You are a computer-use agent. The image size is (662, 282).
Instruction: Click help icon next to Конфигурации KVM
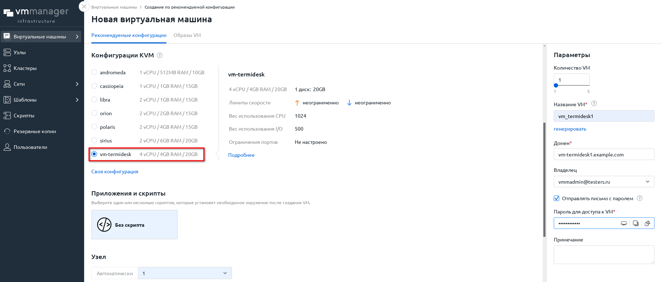(160, 55)
